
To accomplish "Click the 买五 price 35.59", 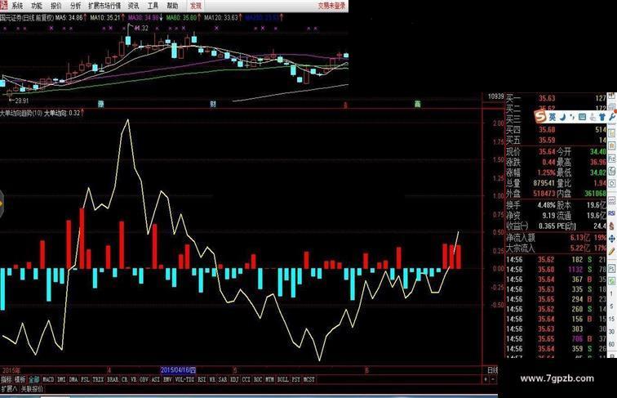I will click(x=547, y=140).
